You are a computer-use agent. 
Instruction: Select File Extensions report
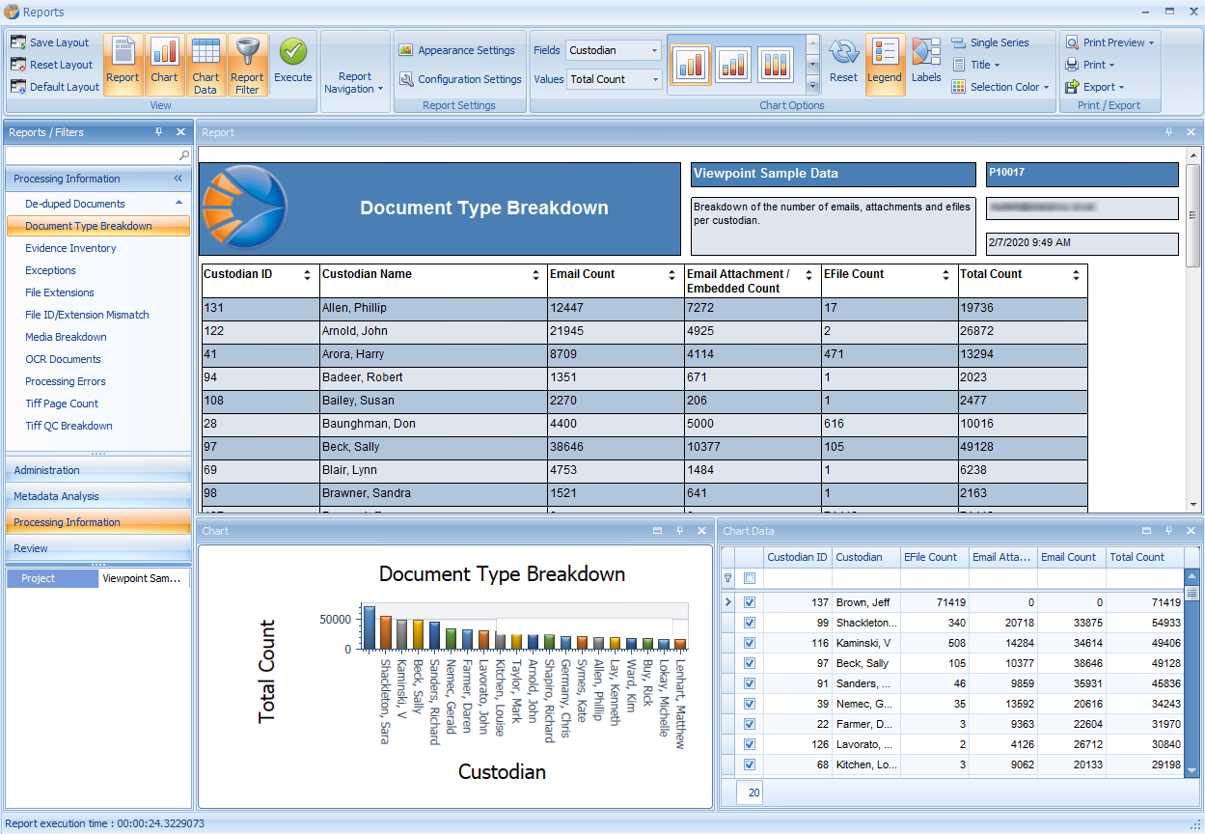point(60,292)
